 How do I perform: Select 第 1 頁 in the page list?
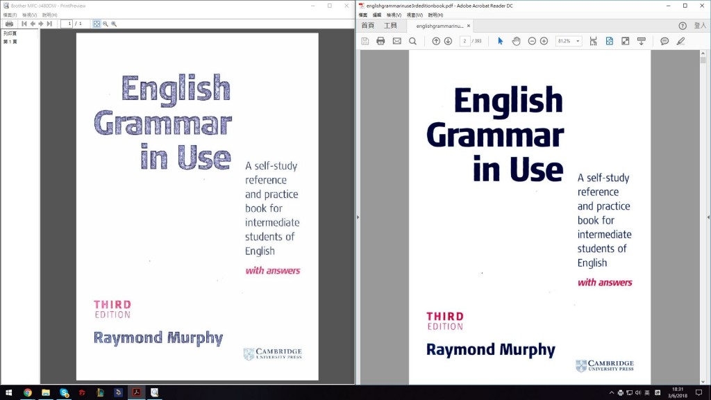[10, 42]
